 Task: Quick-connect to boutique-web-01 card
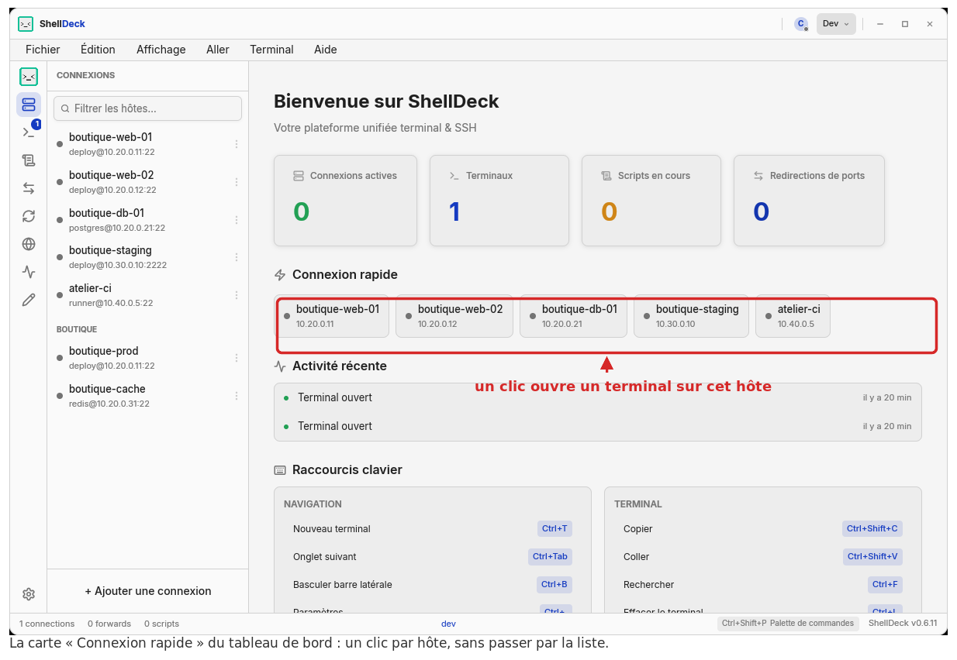pos(331,316)
